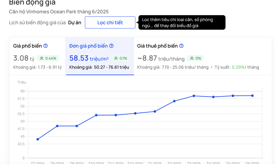Pick the T2-2025 data point on the chart
The height and width of the screenshot is (164, 276).
coord(174,101)
